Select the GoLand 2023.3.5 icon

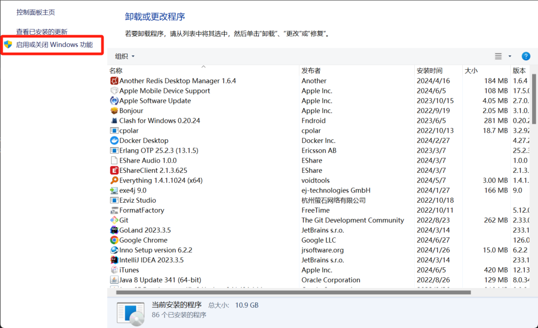(114, 230)
